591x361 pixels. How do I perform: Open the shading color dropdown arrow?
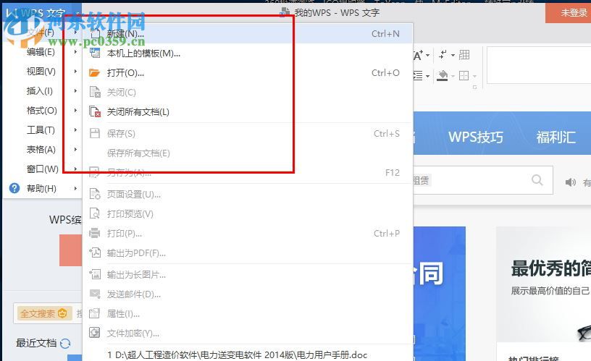coord(453,77)
